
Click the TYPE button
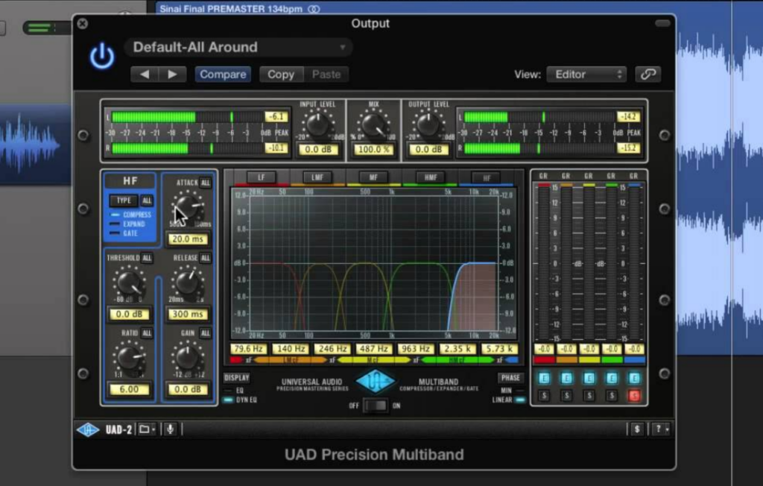point(124,201)
